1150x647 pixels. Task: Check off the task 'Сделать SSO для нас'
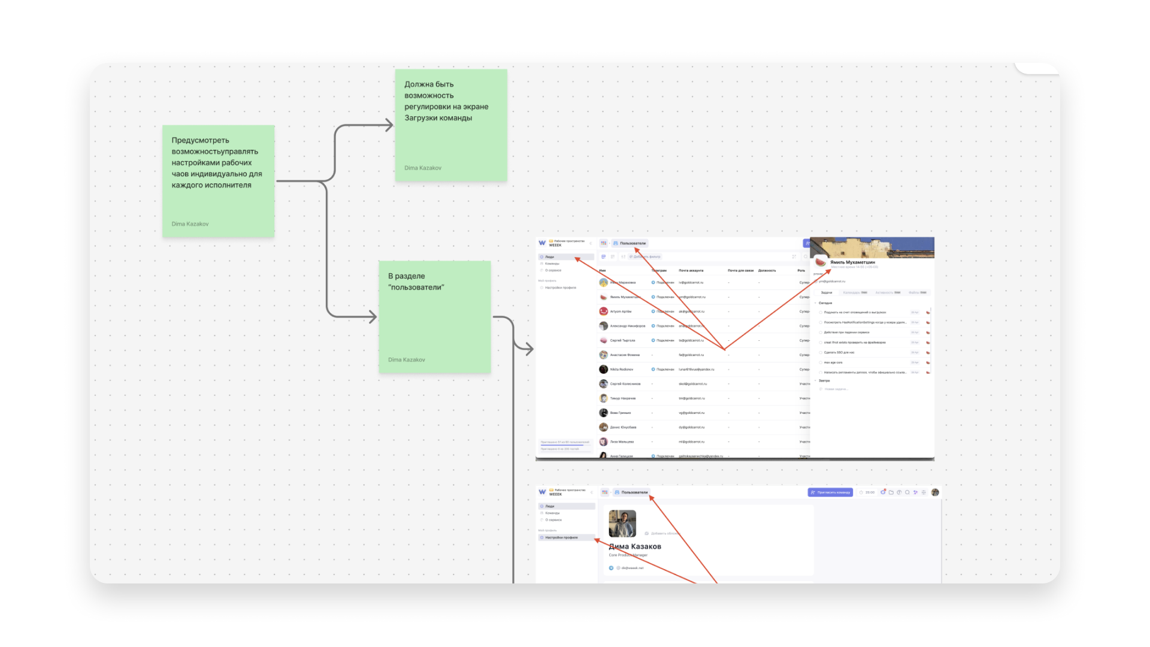(821, 352)
